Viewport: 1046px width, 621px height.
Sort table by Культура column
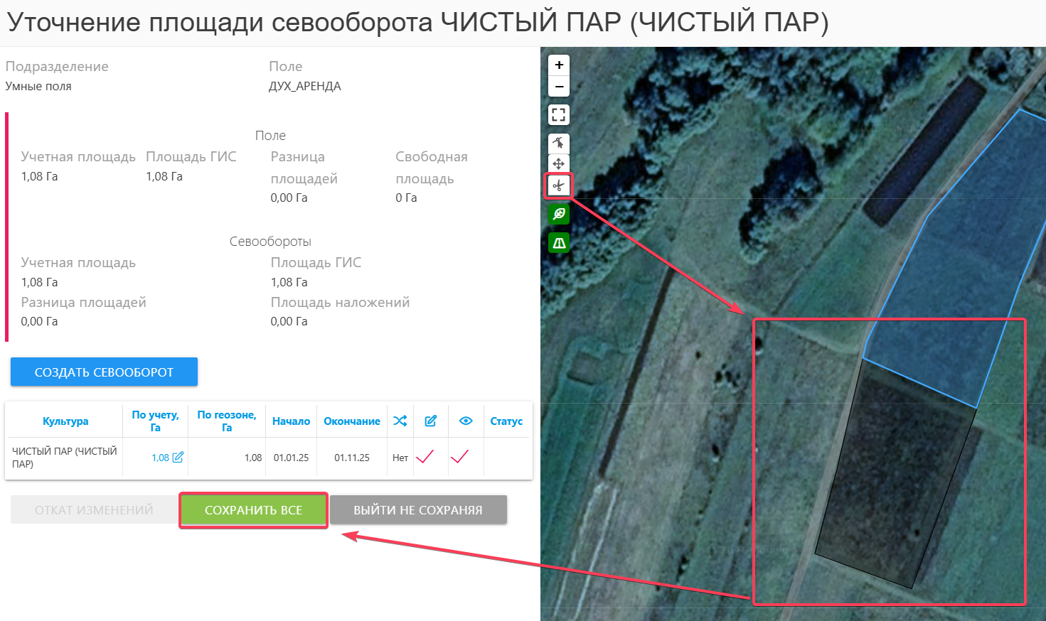click(x=65, y=421)
